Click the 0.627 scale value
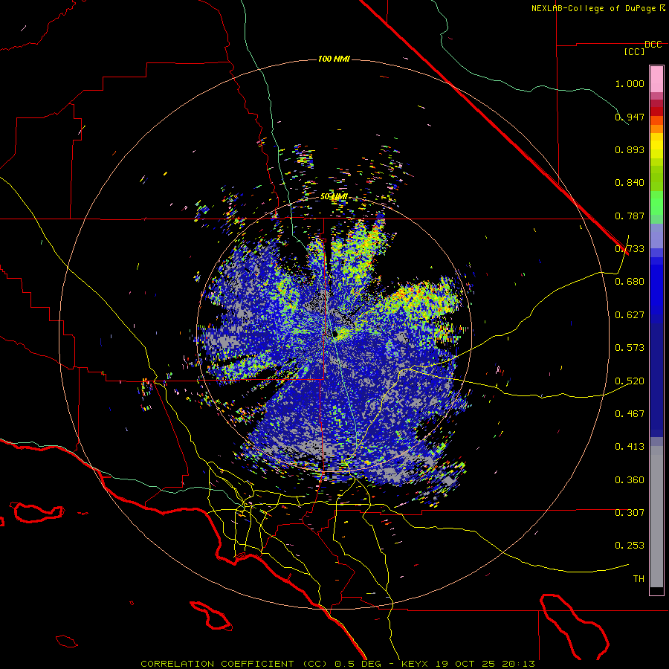 pos(630,315)
